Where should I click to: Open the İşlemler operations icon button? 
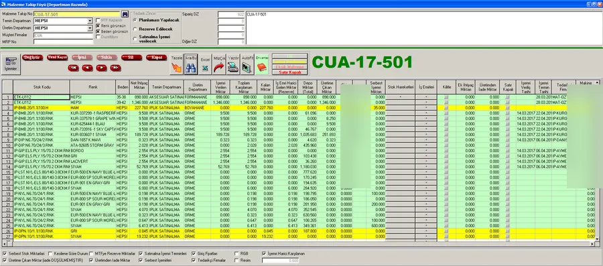coord(10,64)
